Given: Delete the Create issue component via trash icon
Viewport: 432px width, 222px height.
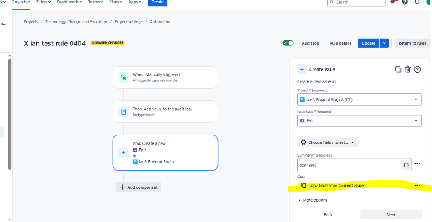Looking at the screenshot, I should (x=408, y=69).
